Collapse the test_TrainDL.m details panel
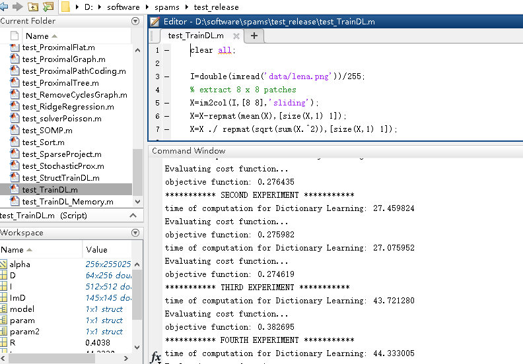 point(133,216)
